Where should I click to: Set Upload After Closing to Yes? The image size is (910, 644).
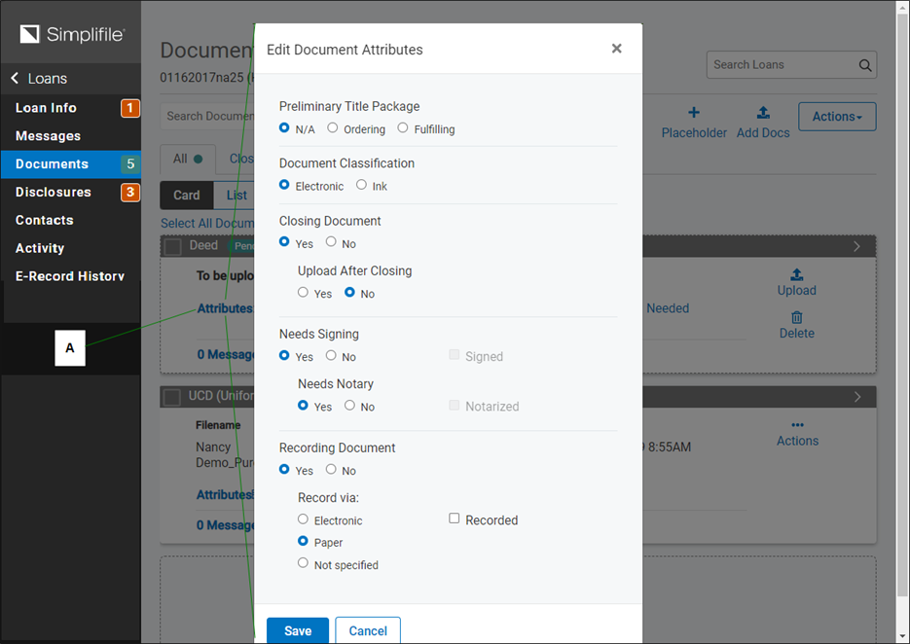pos(303,292)
